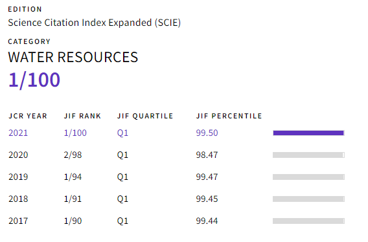Select the 2020 row year

(x=18, y=155)
